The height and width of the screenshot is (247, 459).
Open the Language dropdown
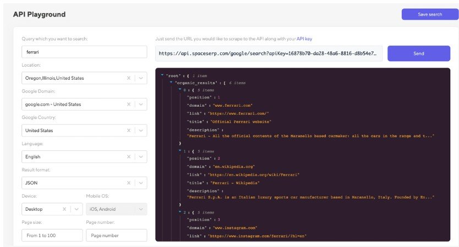click(141, 157)
